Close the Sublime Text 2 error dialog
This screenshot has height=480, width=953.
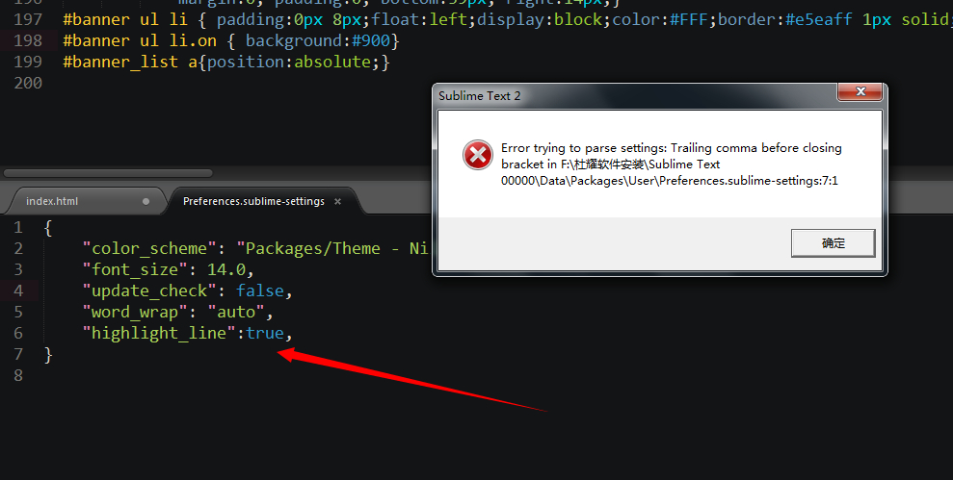click(860, 91)
